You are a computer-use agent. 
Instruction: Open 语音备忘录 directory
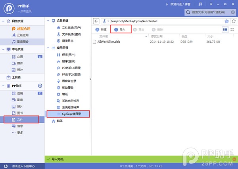tap(67, 81)
